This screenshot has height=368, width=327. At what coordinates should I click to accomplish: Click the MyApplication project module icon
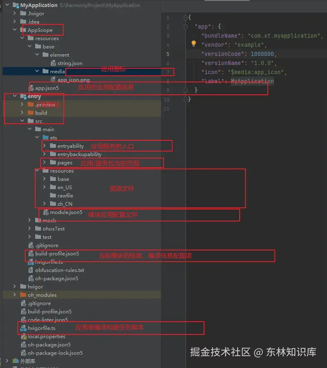coord(16,5)
